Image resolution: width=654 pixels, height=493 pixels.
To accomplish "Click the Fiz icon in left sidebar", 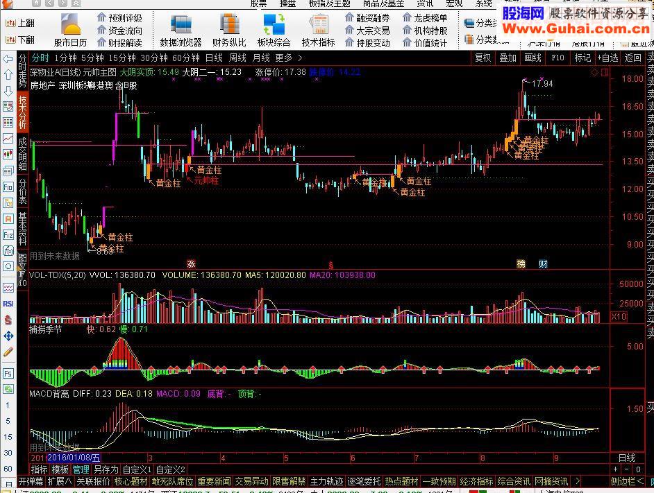I will [x=8, y=235].
